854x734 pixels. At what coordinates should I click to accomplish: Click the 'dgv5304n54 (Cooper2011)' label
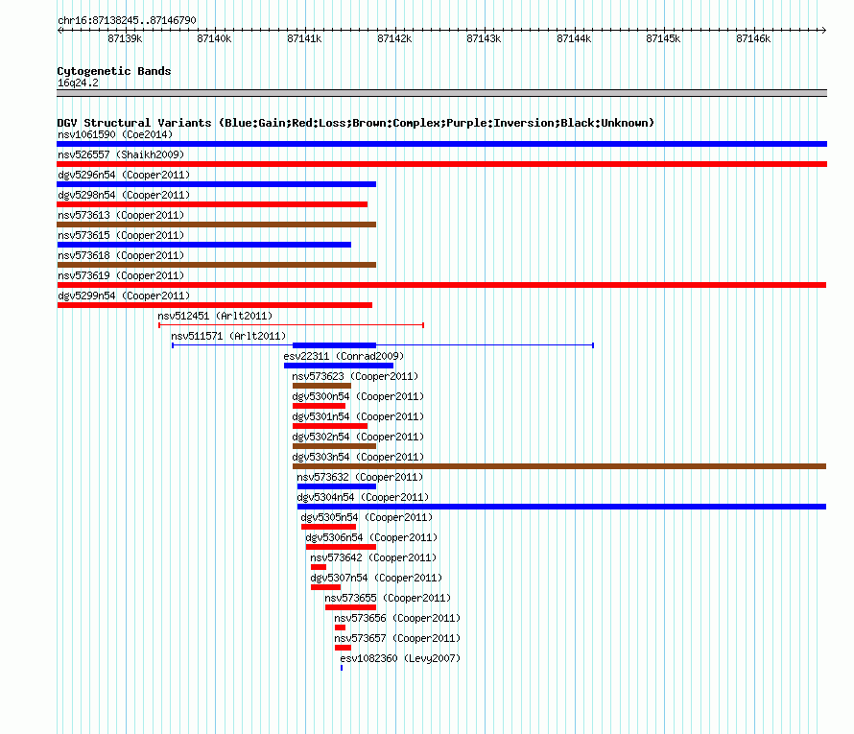click(x=363, y=498)
